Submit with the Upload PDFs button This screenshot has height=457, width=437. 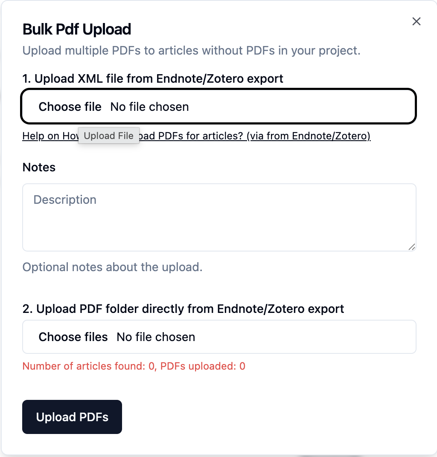click(x=72, y=417)
